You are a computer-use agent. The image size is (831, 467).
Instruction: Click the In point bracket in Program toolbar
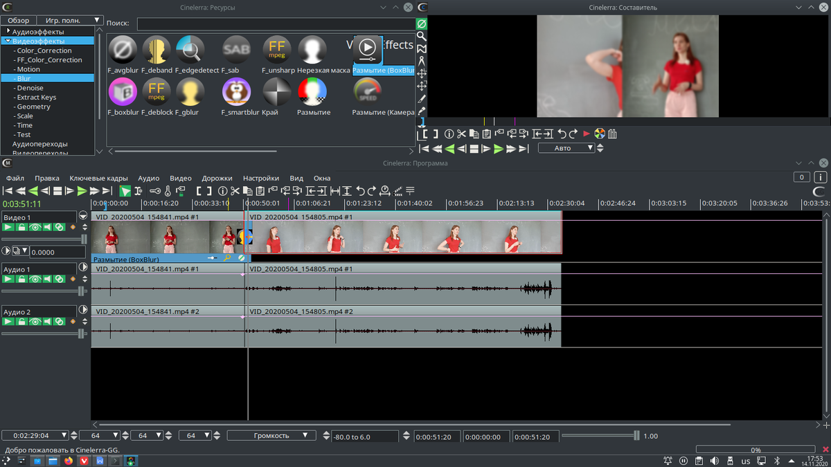point(199,191)
